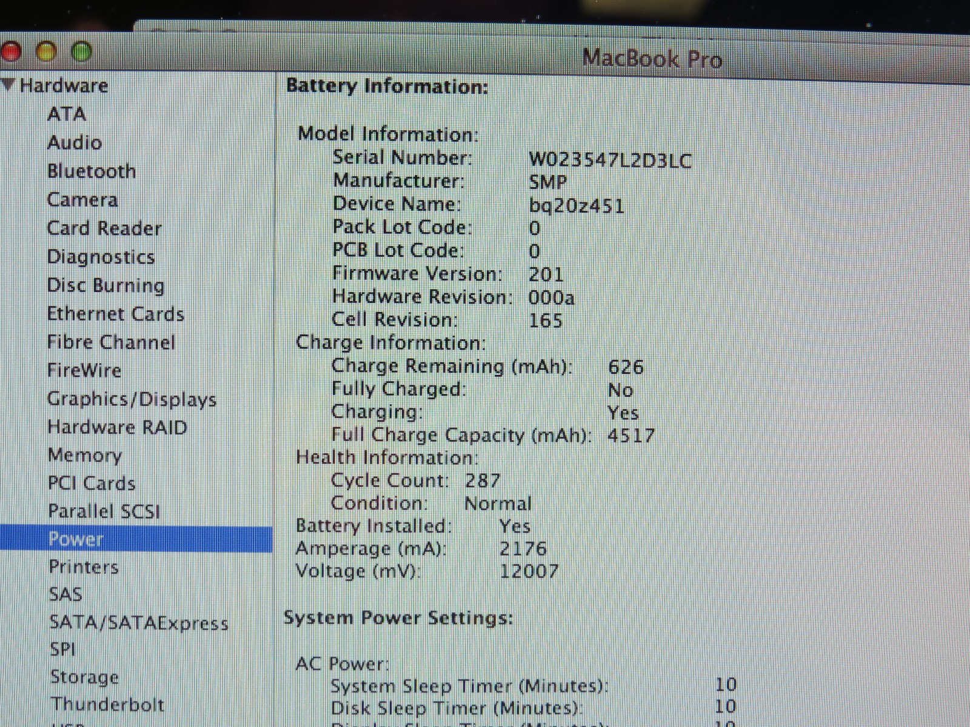This screenshot has width=970, height=727.
Task: Open Ethernet Cards information
Action: pyautogui.click(x=116, y=314)
